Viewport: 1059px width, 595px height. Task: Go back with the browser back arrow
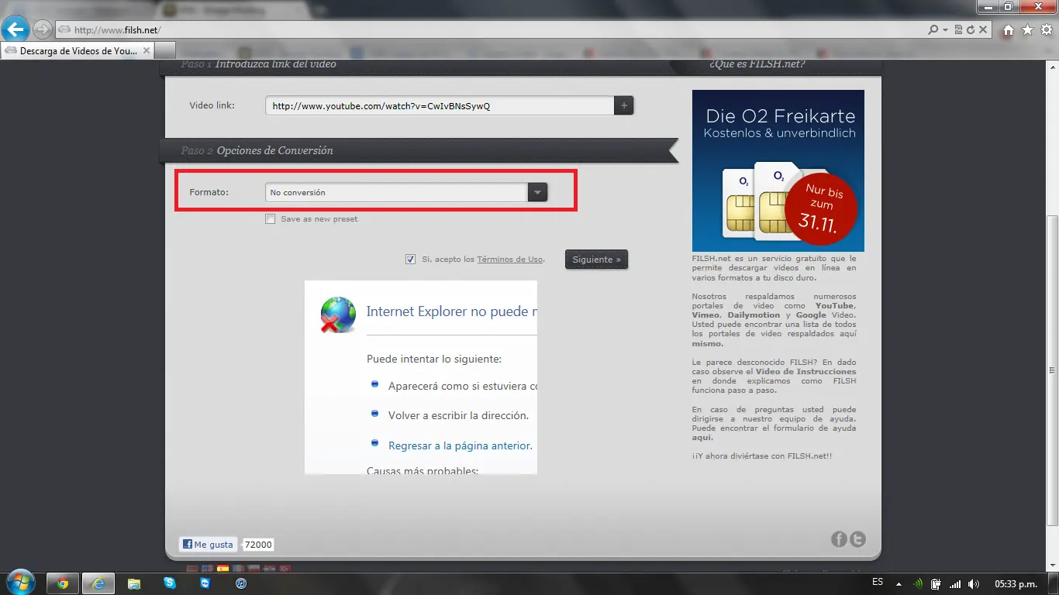16,30
